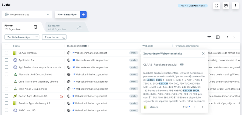Image resolution: width=242 pixels, height=115 pixels.
Task: Check the Agri Trader Handelsplatform row checkbox
Action: (x=6, y=67)
